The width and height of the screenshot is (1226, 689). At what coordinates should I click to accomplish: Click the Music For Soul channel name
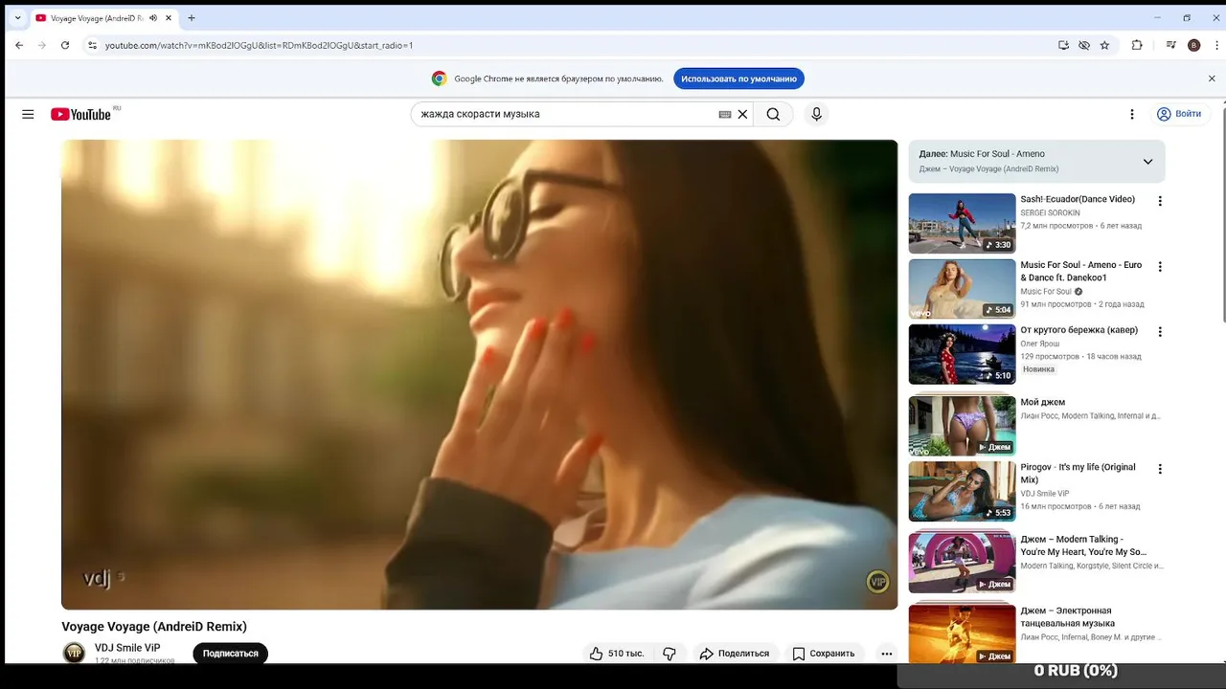pyautogui.click(x=1046, y=291)
